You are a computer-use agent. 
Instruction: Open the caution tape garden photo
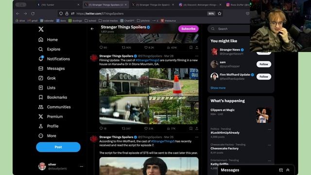174,110
